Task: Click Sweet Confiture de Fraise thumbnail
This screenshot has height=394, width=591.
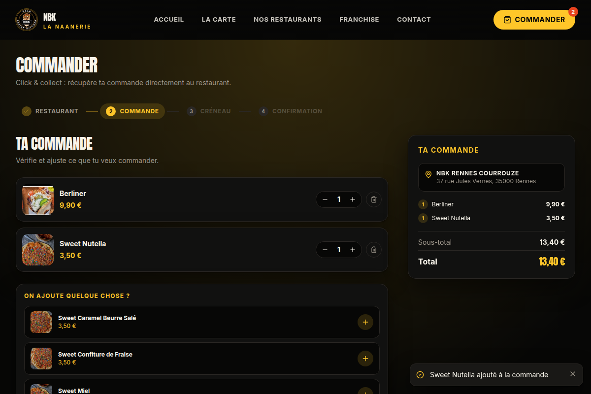Action: 41,359
